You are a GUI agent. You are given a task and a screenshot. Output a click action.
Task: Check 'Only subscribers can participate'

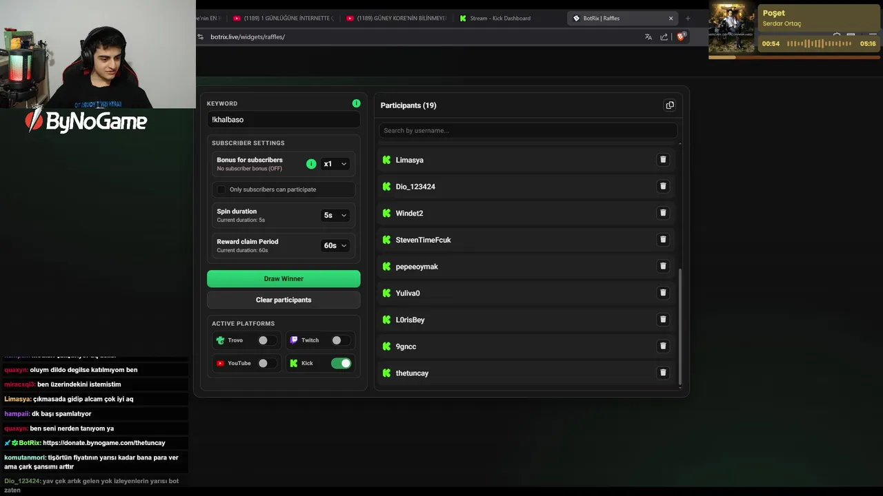(x=221, y=189)
